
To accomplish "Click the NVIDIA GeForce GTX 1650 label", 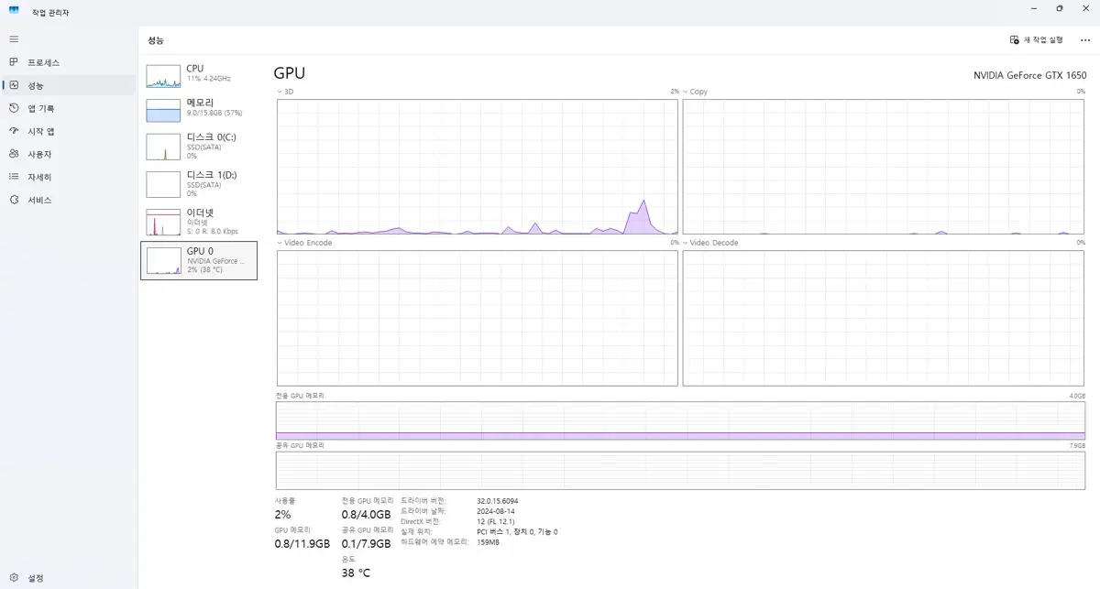I will tap(1029, 76).
